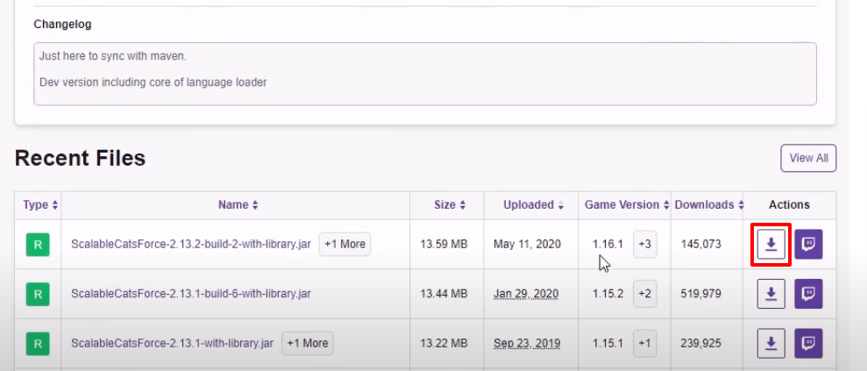The width and height of the screenshot is (867, 371).
Task: Expand +1 More on 2.13.2-build-2 file
Action: pyautogui.click(x=345, y=245)
